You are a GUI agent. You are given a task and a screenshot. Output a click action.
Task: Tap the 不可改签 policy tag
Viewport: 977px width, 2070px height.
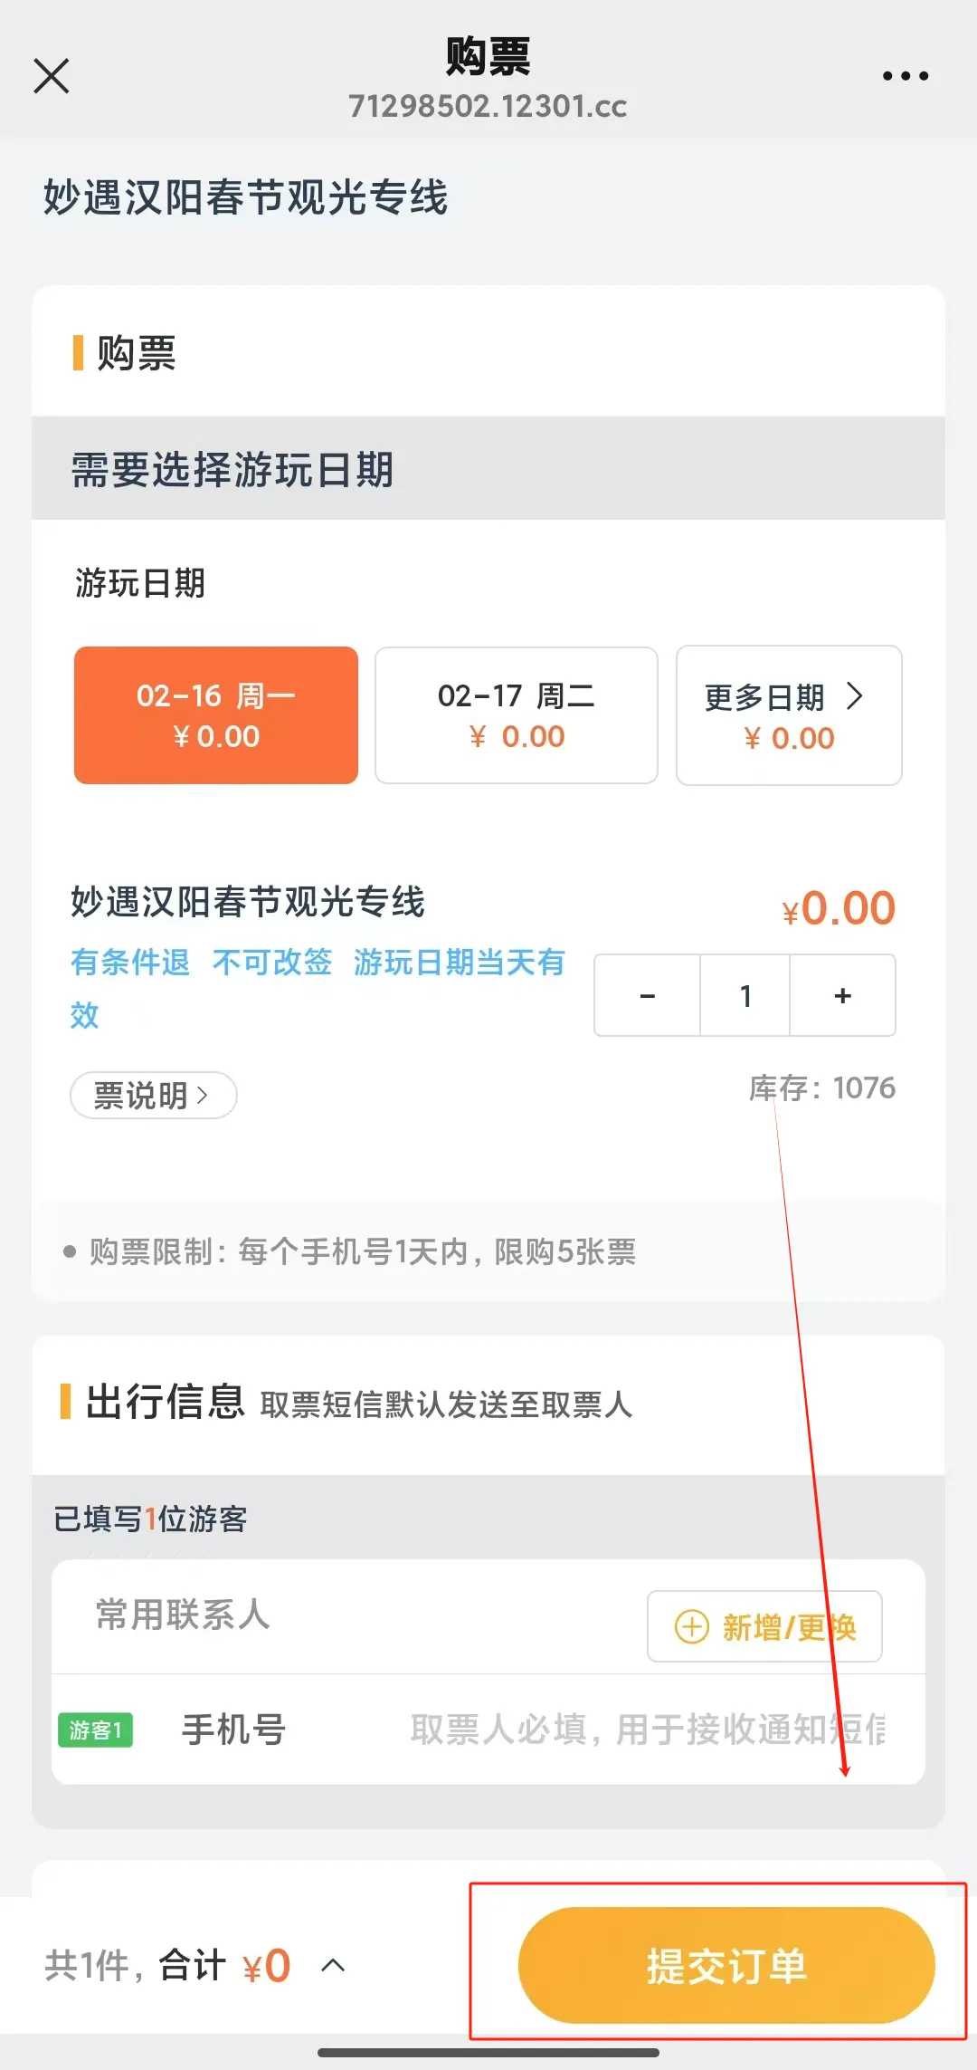272,962
